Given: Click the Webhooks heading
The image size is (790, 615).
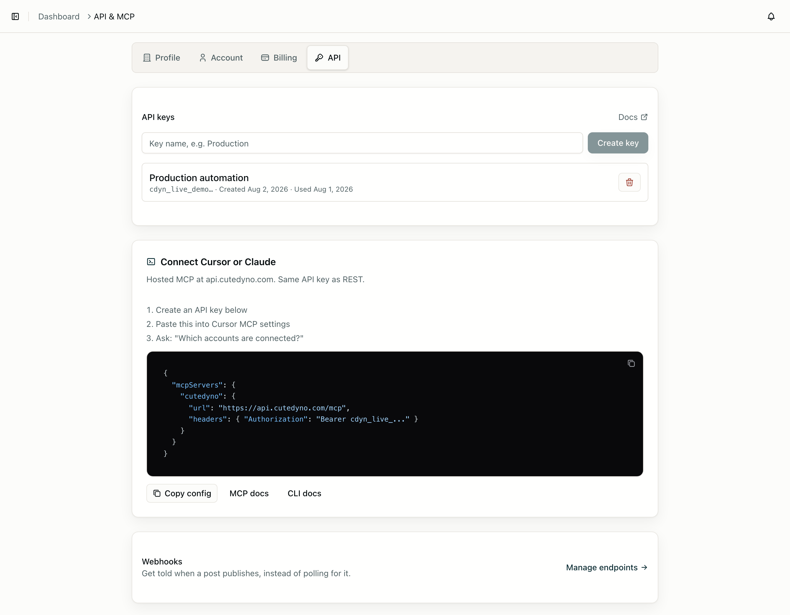Looking at the screenshot, I should (162, 562).
